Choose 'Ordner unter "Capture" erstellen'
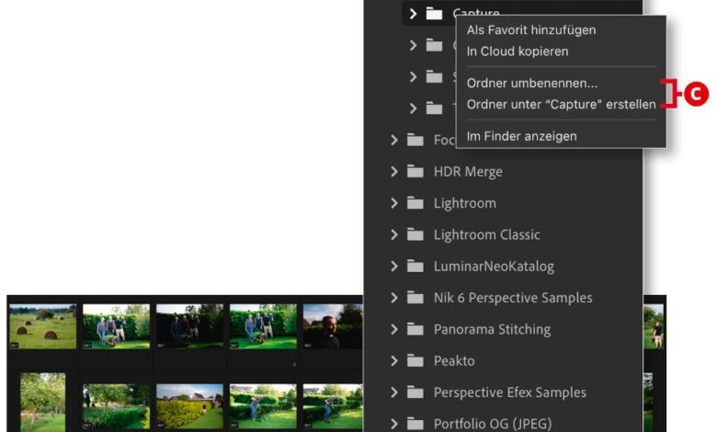717x432 pixels. (561, 104)
